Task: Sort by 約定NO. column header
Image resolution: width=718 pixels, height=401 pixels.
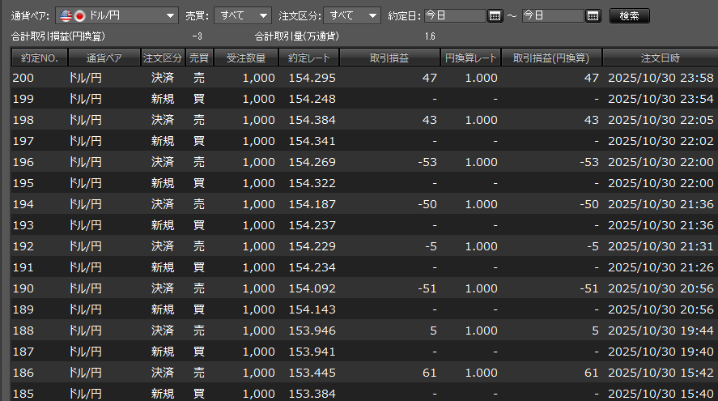Action: (x=39, y=58)
